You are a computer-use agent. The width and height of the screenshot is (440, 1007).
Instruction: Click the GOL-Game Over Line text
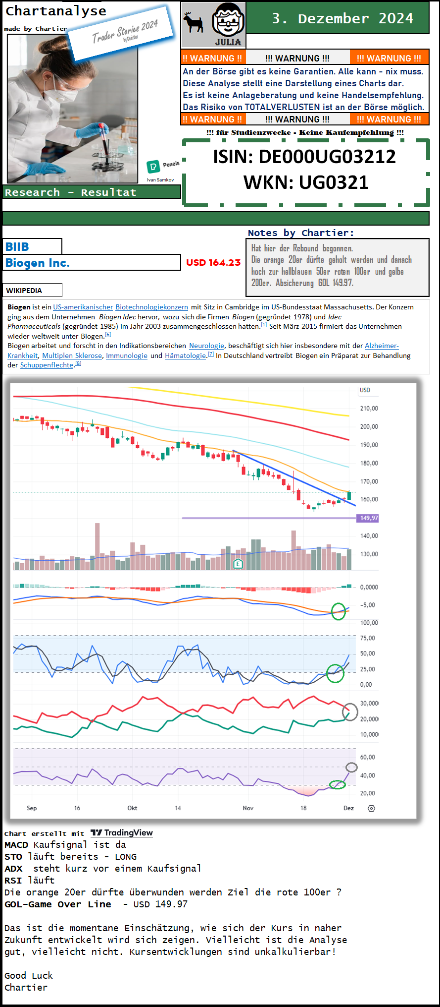click(x=58, y=904)
